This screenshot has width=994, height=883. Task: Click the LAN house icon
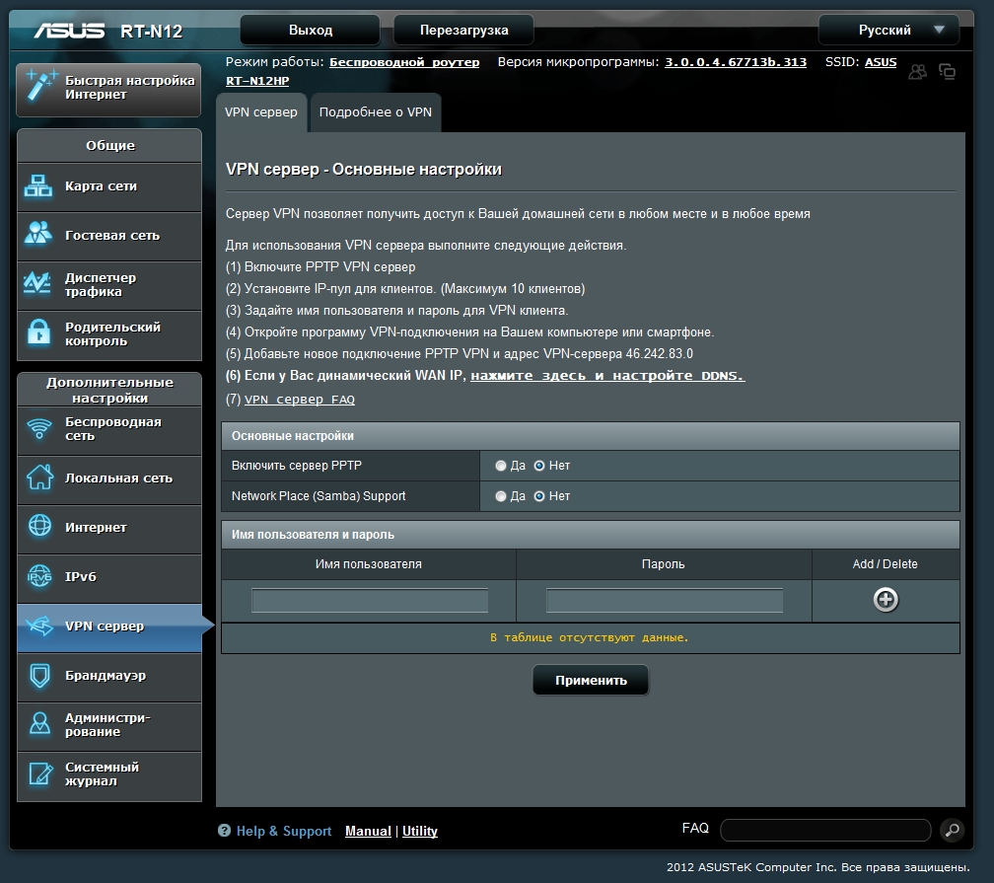(39, 478)
